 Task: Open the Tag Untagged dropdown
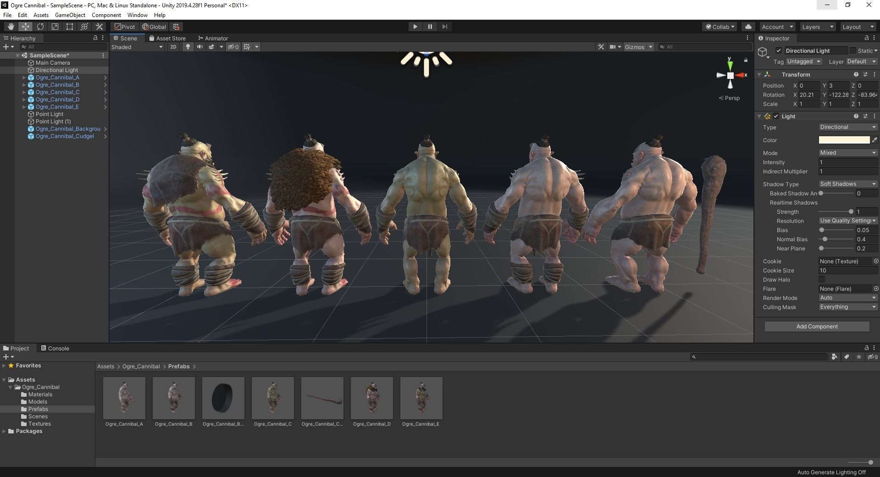tap(804, 61)
